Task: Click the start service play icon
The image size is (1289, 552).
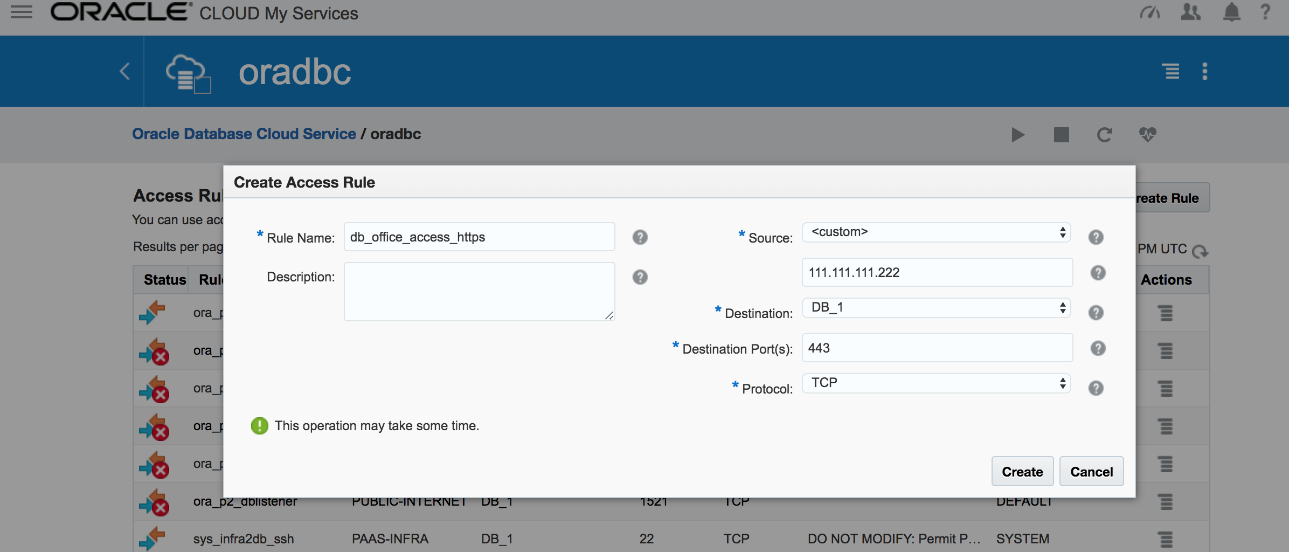Action: (x=1017, y=135)
